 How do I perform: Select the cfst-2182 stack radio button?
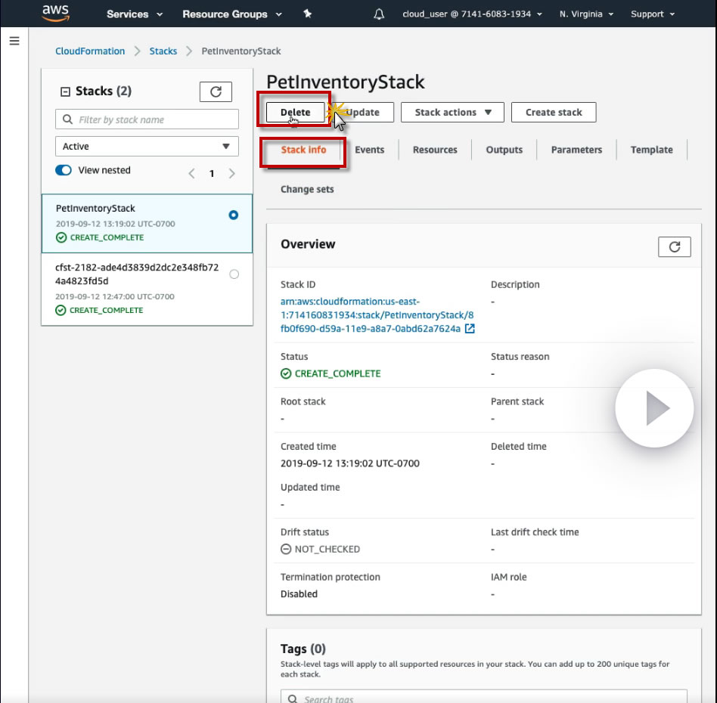click(234, 274)
